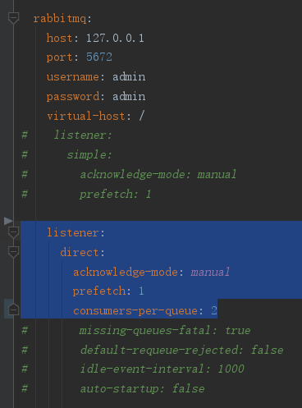Click the username key
The image size is (302, 408).
click(72, 76)
